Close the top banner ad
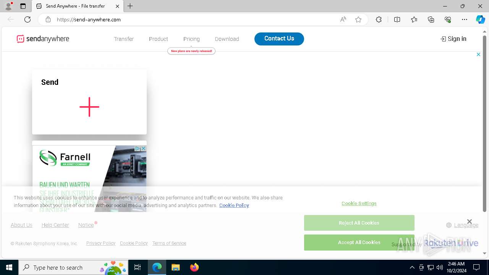Image resolution: width=489 pixels, height=275 pixels. 478,55
